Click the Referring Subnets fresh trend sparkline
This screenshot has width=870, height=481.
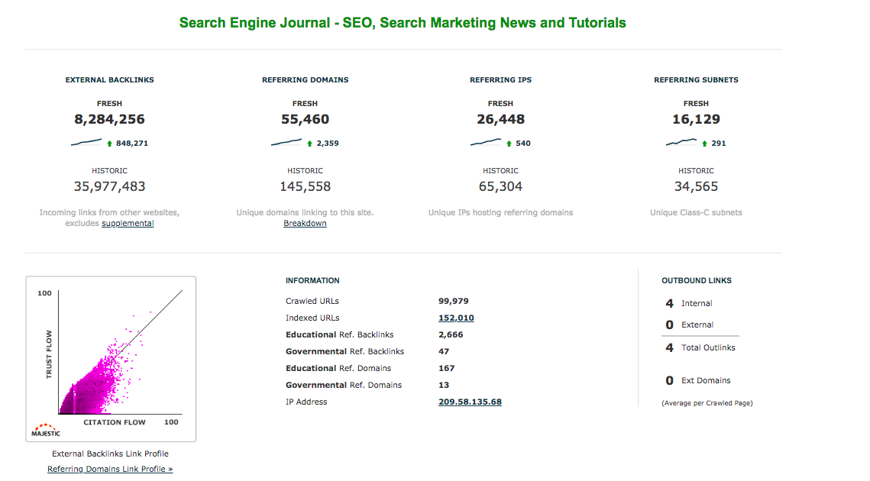click(681, 143)
